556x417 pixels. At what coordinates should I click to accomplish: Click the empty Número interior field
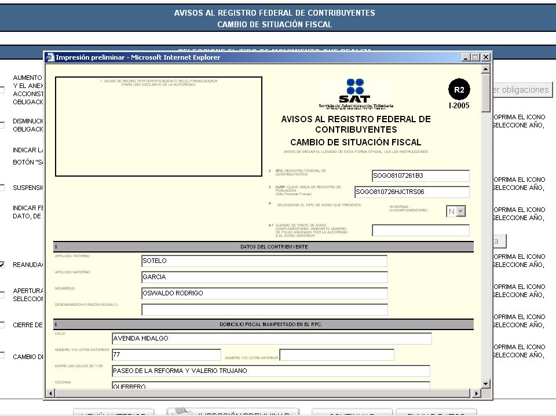click(337, 354)
